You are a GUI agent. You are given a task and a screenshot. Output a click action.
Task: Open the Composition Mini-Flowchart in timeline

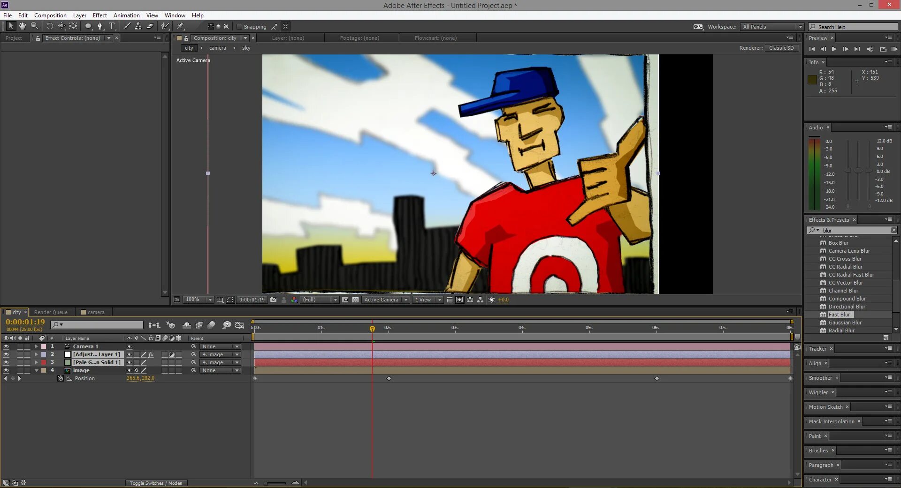point(154,325)
